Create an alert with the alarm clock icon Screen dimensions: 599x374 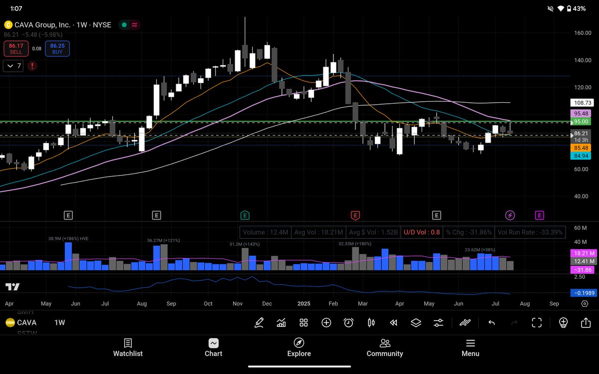(x=348, y=323)
